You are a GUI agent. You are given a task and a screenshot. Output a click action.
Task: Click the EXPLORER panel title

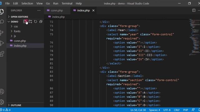[x=16, y=10]
